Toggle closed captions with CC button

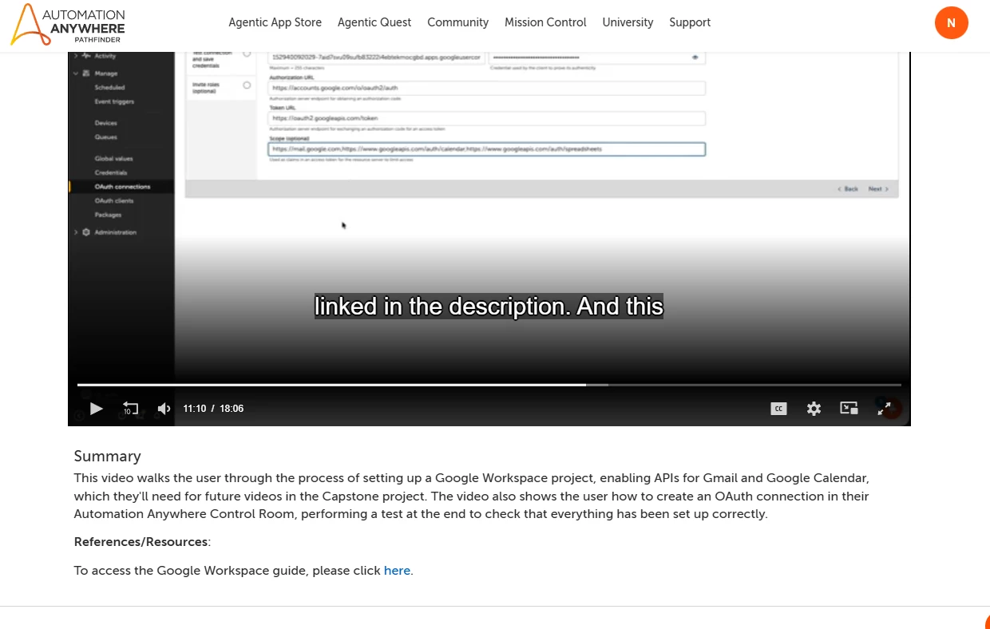(778, 409)
